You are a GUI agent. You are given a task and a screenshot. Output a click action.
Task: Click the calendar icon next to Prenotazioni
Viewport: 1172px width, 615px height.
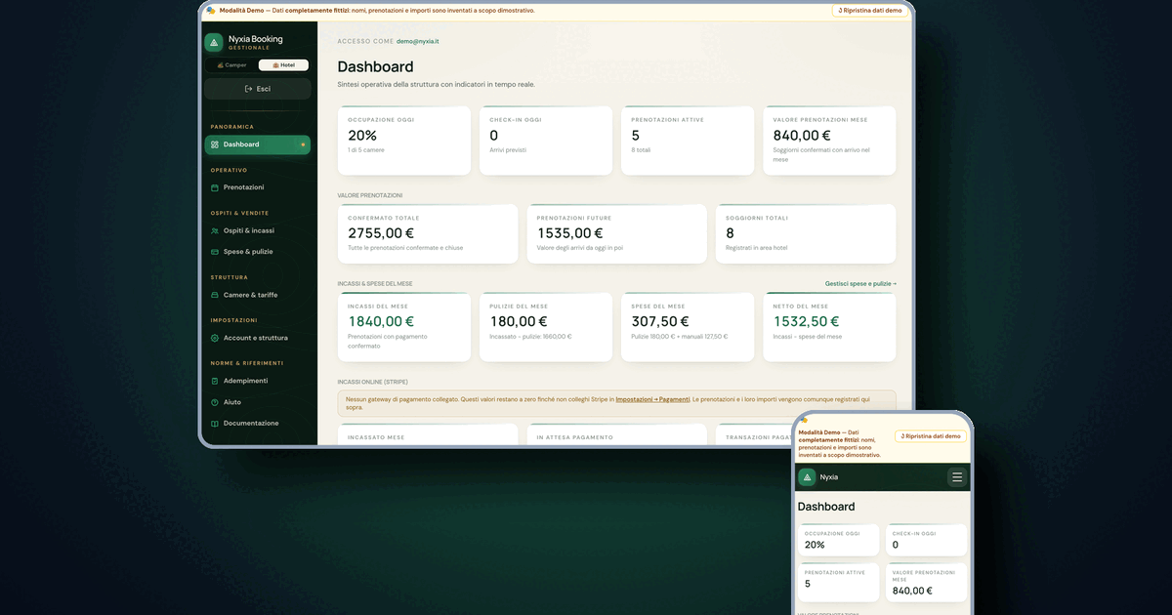click(215, 187)
